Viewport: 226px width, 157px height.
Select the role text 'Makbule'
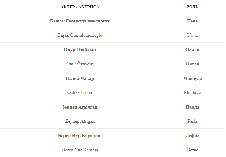[x=192, y=93]
